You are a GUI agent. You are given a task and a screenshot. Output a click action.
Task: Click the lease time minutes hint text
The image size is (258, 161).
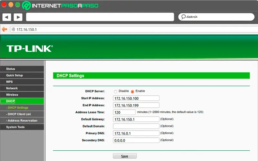point(170,112)
